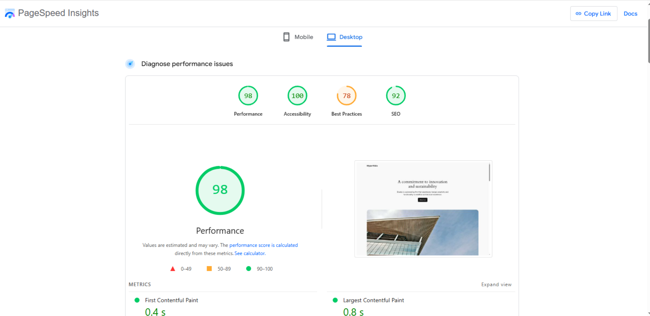650x316 pixels.
Task: Click the orange square marker for 50–89 range
Action: pos(209,268)
